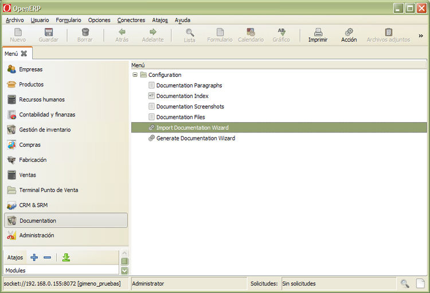Screen dimensions: 430x293
Task: Click the Imprimir printer icon
Action: (318, 32)
